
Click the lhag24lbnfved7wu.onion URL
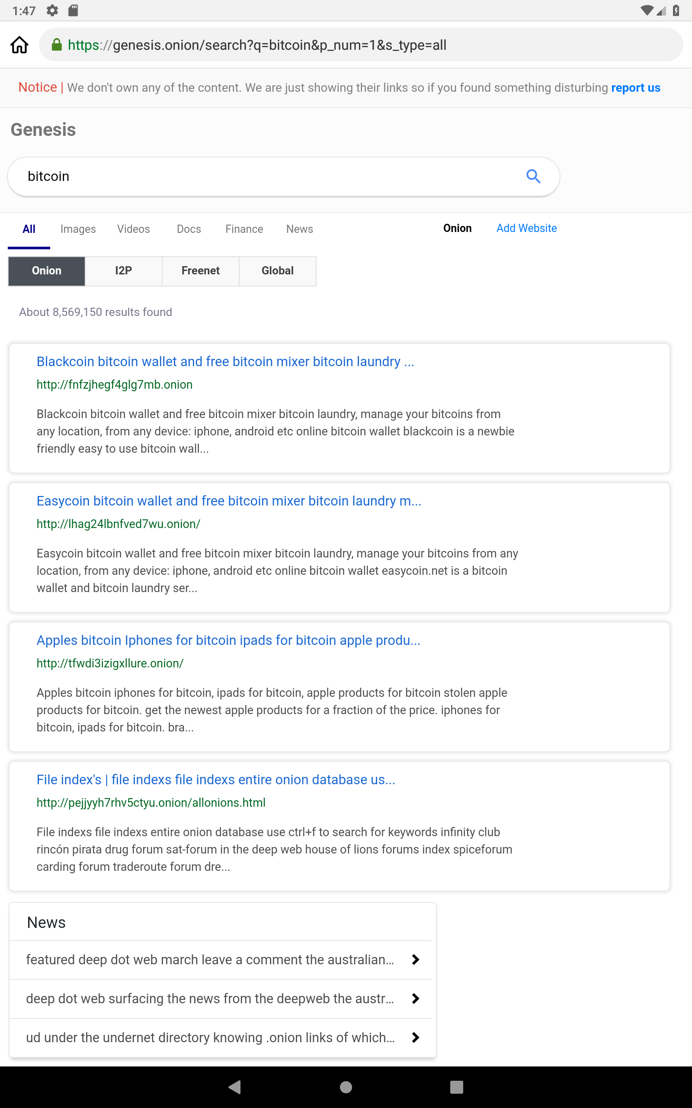[119, 524]
